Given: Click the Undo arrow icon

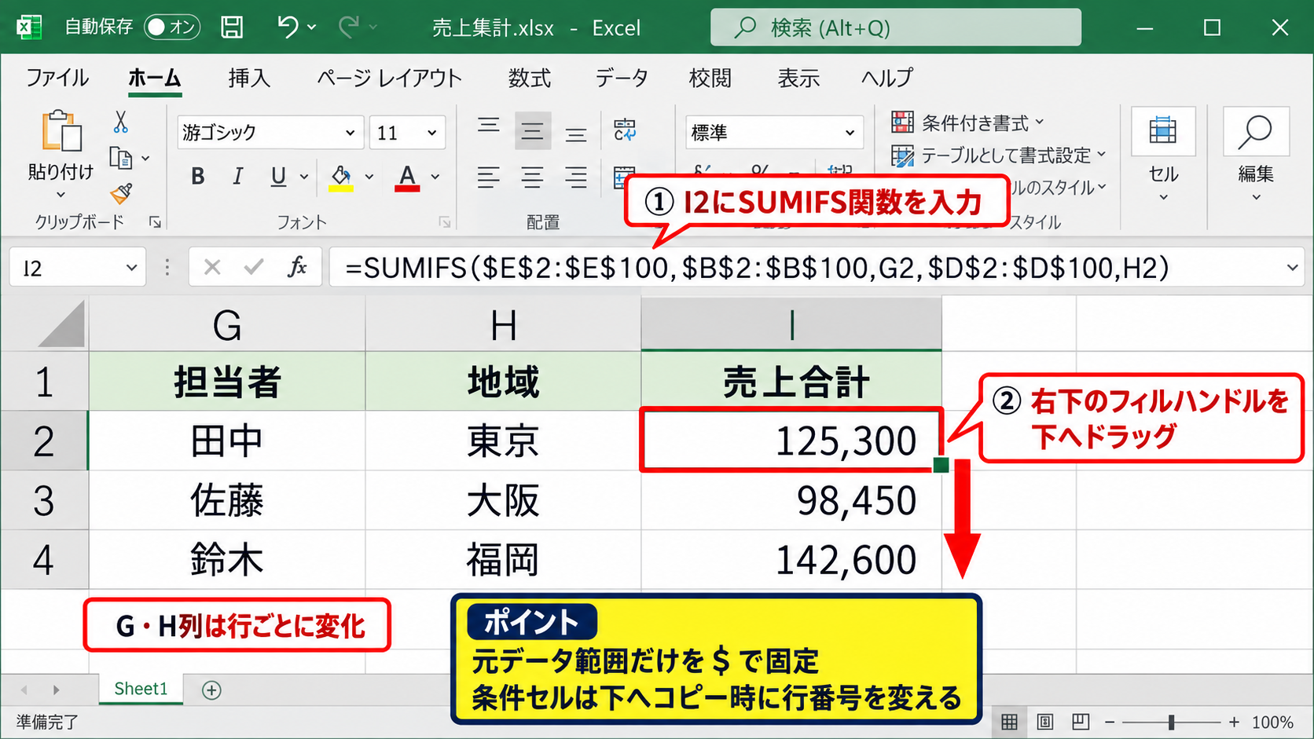Looking at the screenshot, I should (288, 27).
